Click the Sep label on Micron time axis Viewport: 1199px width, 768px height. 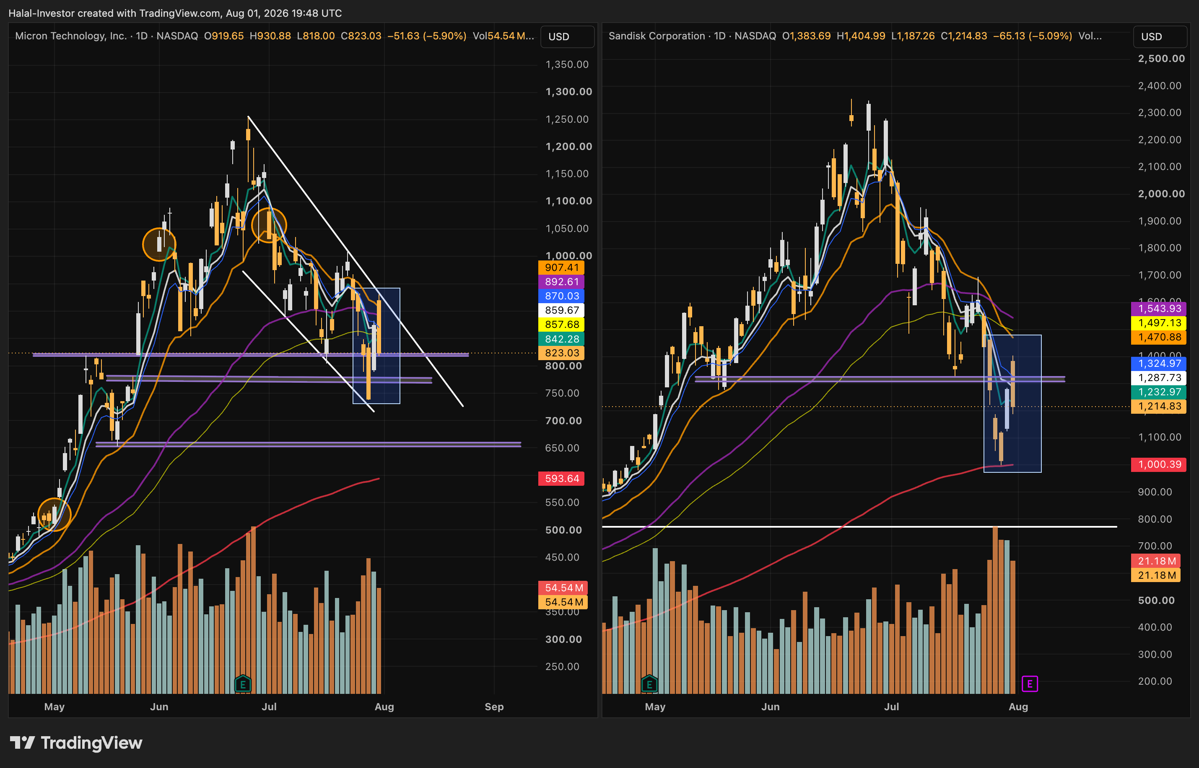pos(494,707)
